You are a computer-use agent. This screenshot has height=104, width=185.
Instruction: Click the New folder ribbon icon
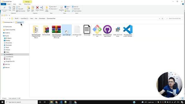click(47, 9)
